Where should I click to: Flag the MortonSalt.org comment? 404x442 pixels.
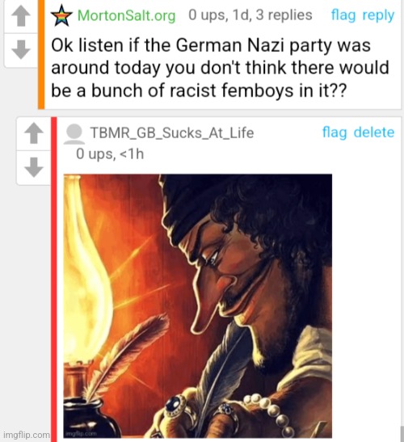click(x=343, y=15)
